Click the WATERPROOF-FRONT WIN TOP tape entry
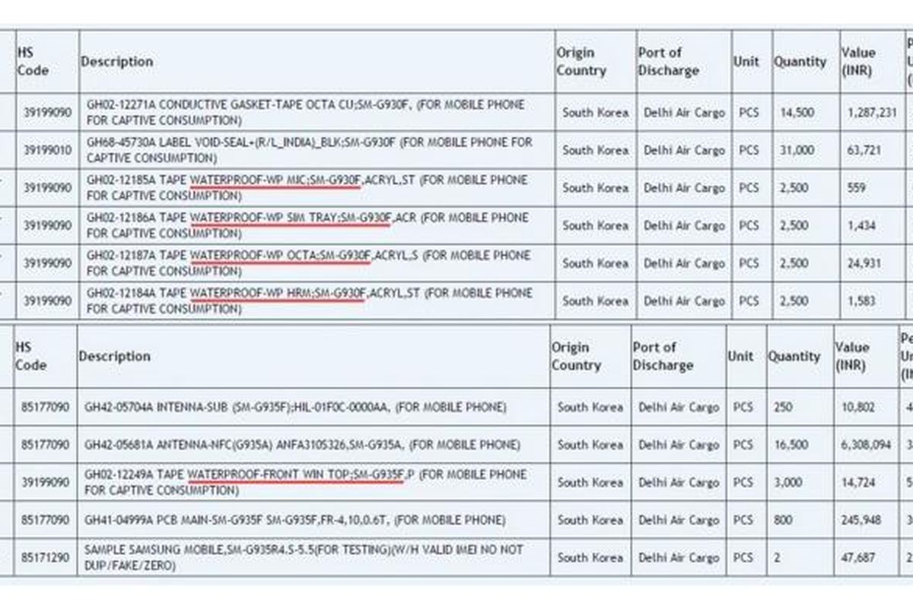The width and height of the screenshot is (913, 609). pos(304,483)
